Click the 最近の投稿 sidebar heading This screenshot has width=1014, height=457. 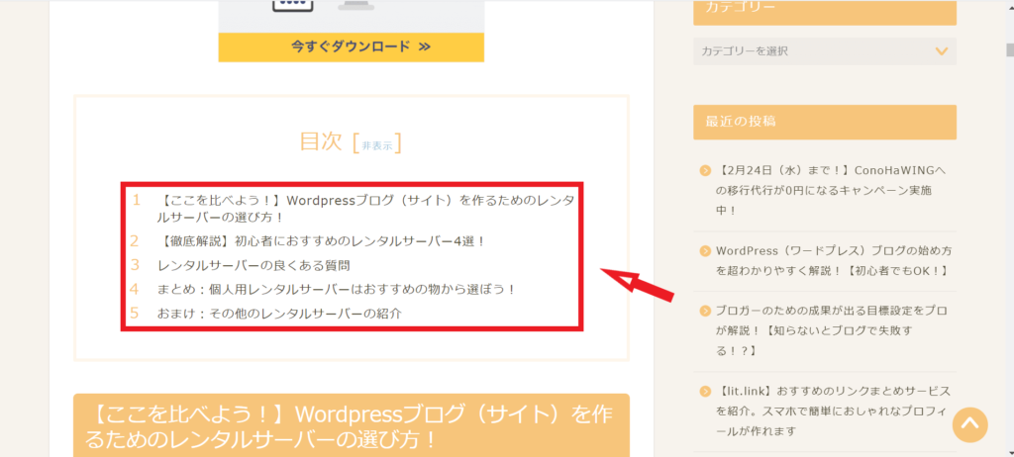(x=825, y=122)
